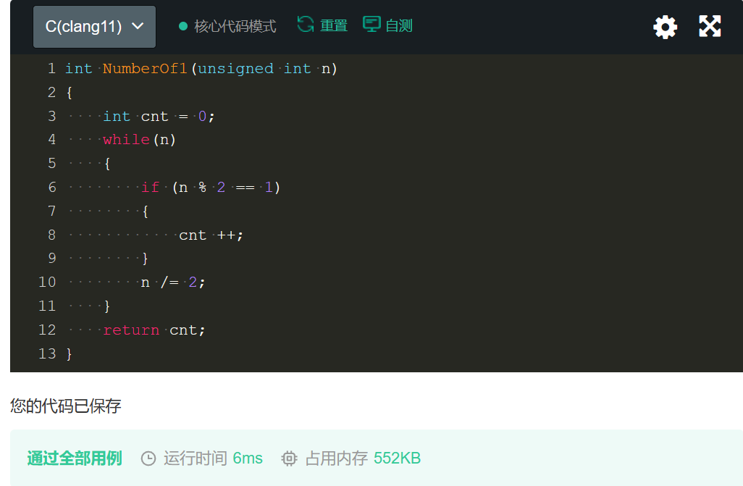
Task: Click the 重置 reset text
Action: tap(334, 26)
